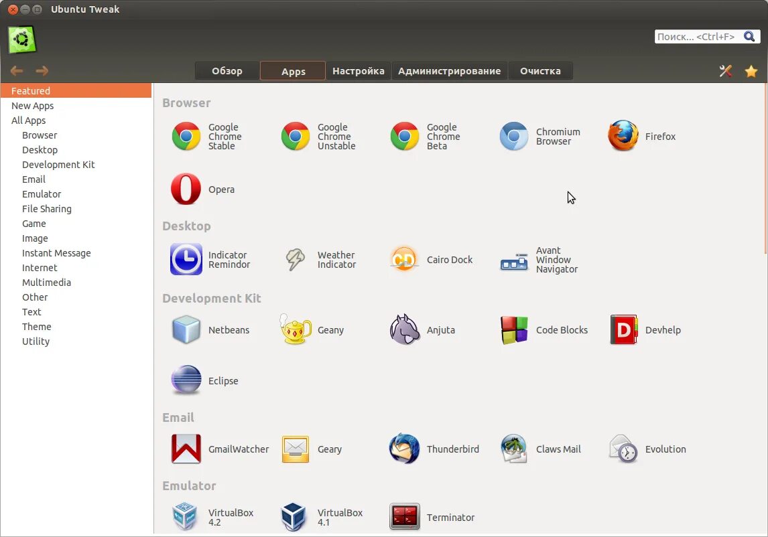Image resolution: width=768 pixels, height=537 pixels.
Task: Open Google Chrome Stable app icon
Action: pos(186,136)
